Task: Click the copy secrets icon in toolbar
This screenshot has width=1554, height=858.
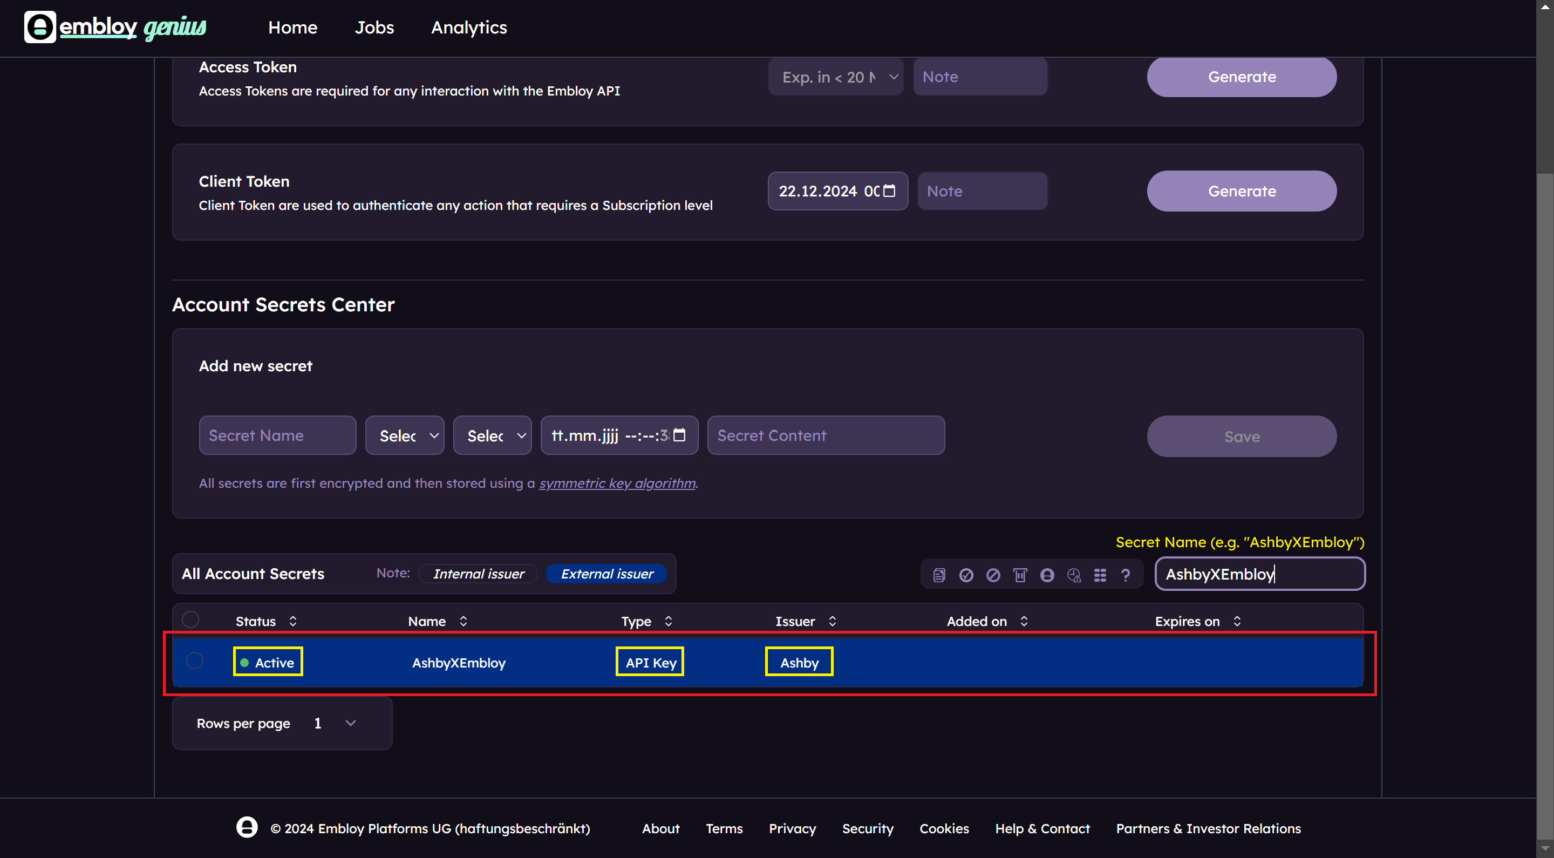Action: click(939, 575)
